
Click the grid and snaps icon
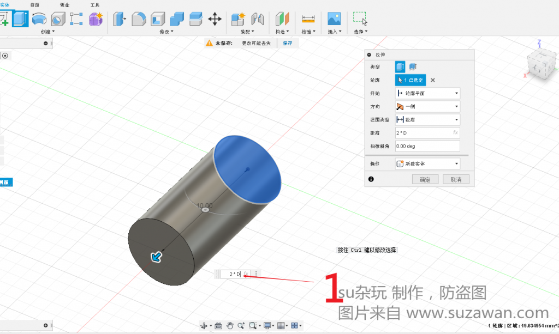coord(281,325)
